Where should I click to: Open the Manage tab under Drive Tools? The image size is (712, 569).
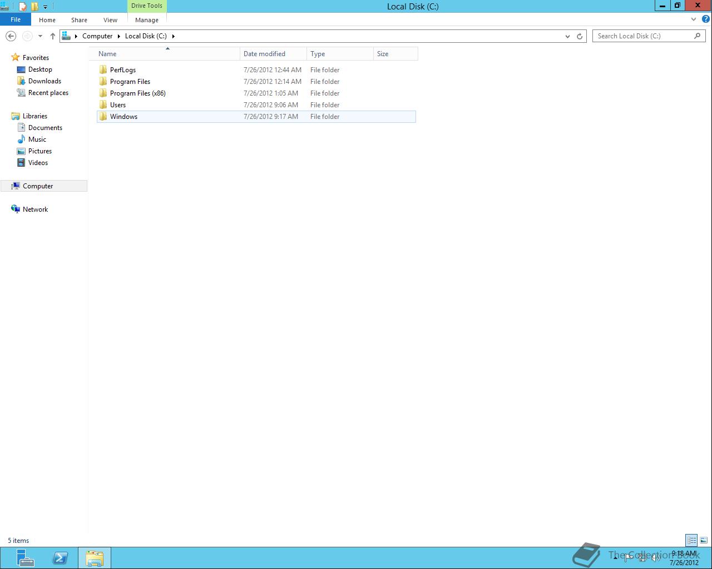pyautogui.click(x=147, y=20)
